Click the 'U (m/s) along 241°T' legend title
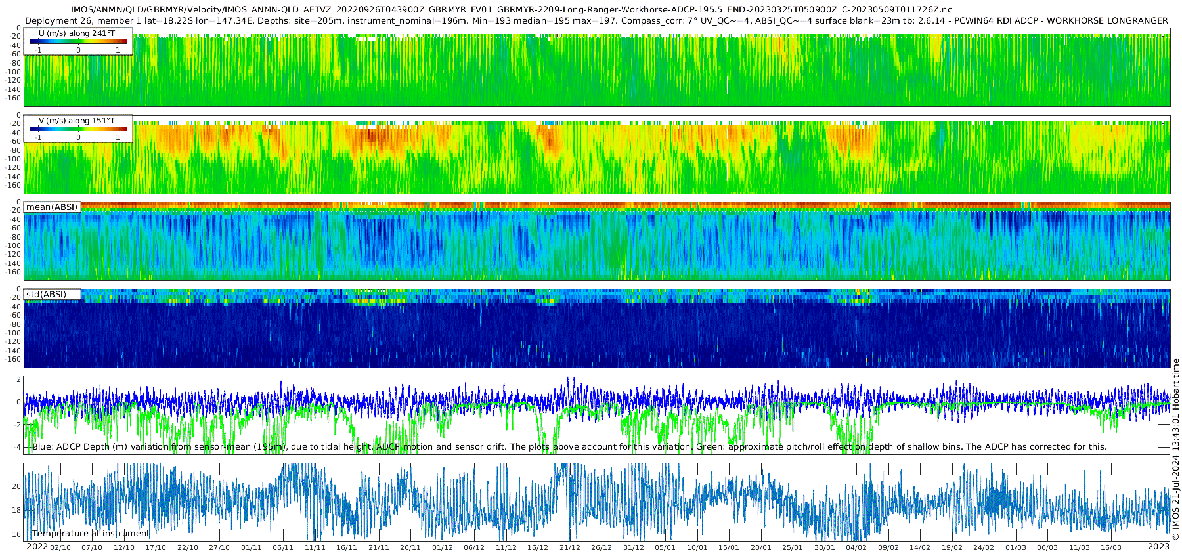Viewport: 1182px width, 558px height. 77,33
